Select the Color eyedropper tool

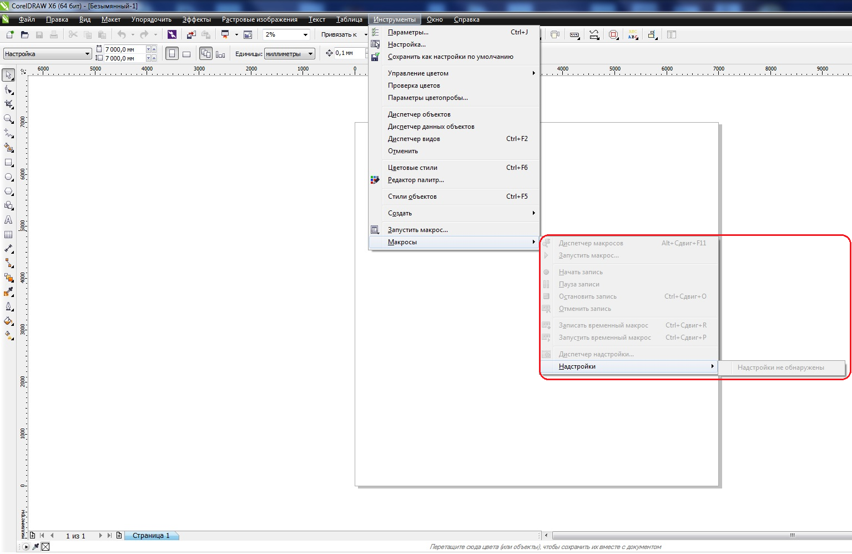coord(9,292)
